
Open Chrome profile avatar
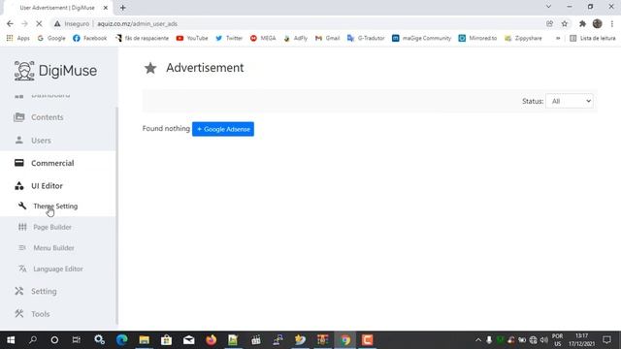click(x=598, y=23)
